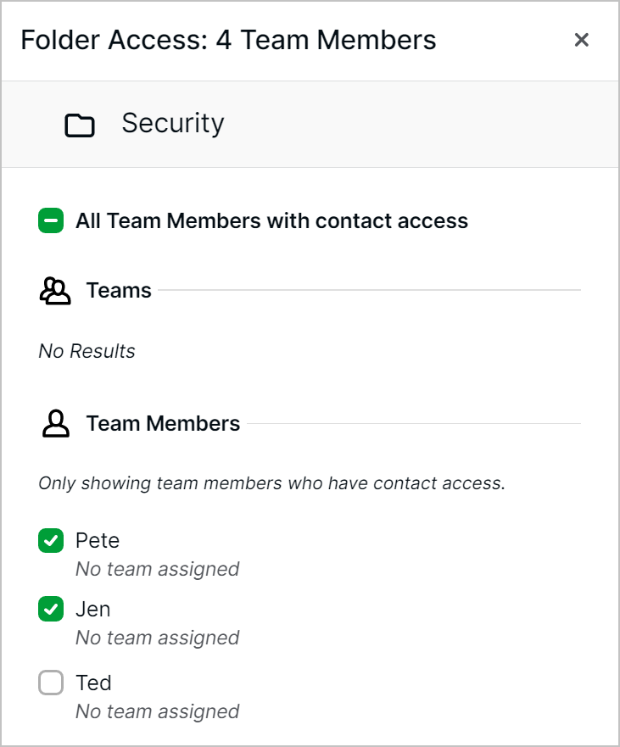Image resolution: width=620 pixels, height=747 pixels.
Task: Close the Folder Access dialog
Action: pos(581,40)
